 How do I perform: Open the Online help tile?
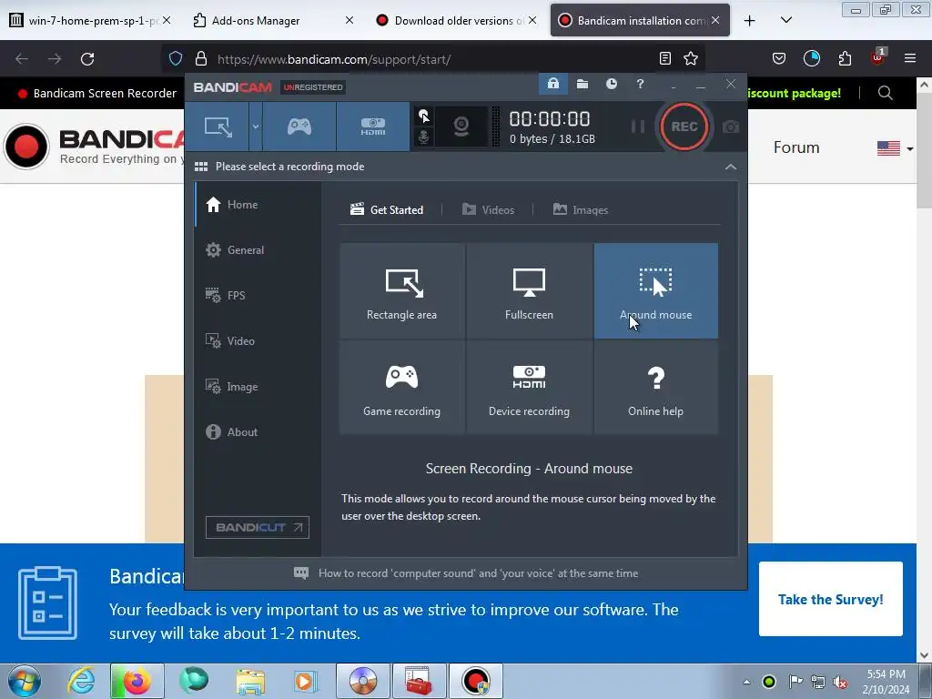click(655, 388)
